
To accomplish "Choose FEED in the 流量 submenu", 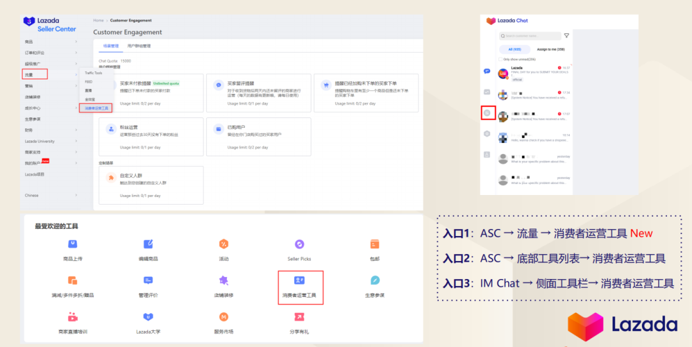I will [88, 81].
